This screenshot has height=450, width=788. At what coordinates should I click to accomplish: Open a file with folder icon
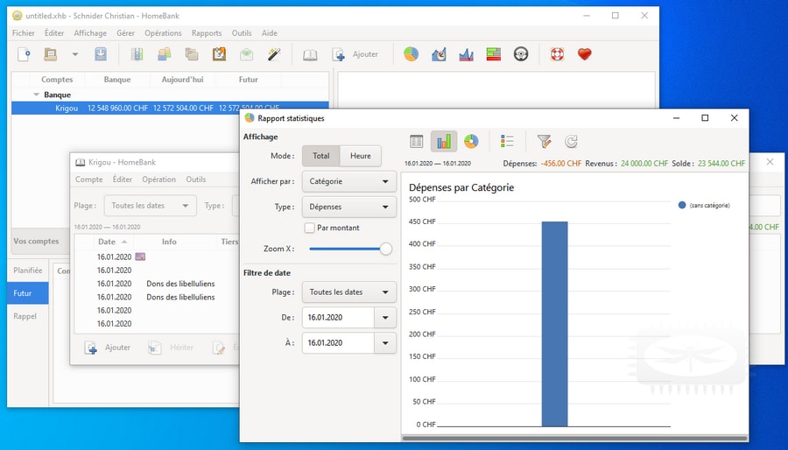50,54
